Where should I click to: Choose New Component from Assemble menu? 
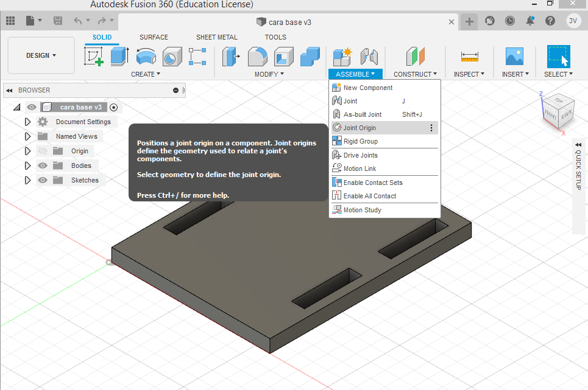tap(384, 88)
